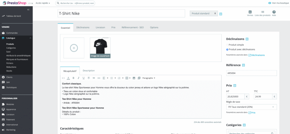The width and height of the screenshot is (290, 134).
Task: Open Stocks submenu item
Action: click(9, 71)
